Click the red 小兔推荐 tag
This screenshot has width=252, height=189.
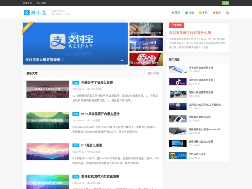(x=176, y=25)
